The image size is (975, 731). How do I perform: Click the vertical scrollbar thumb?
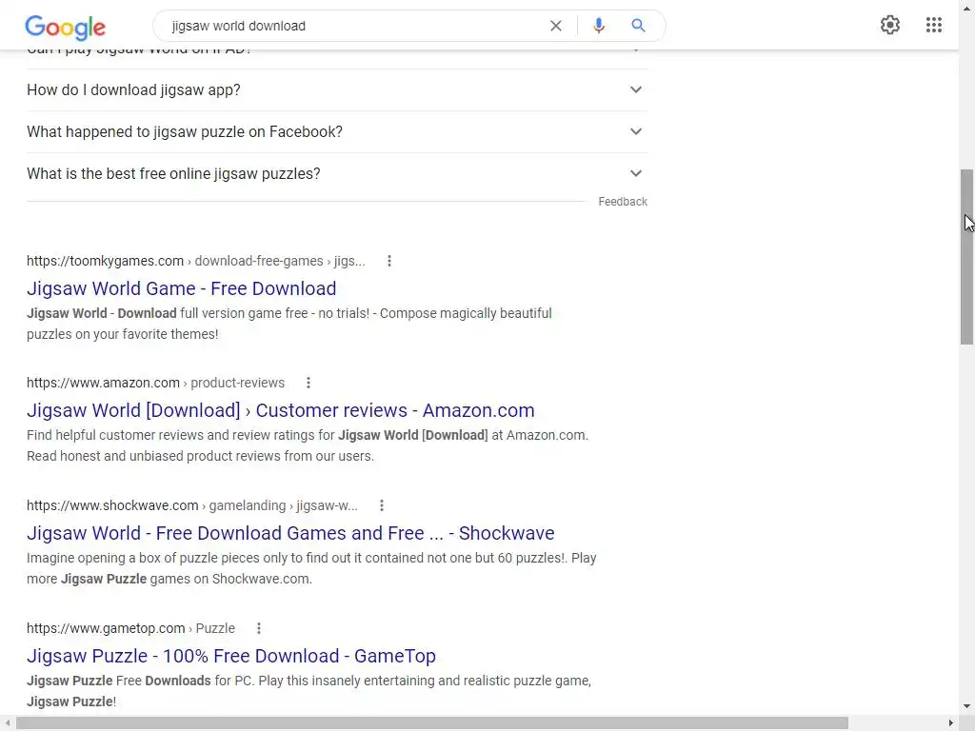click(966, 257)
